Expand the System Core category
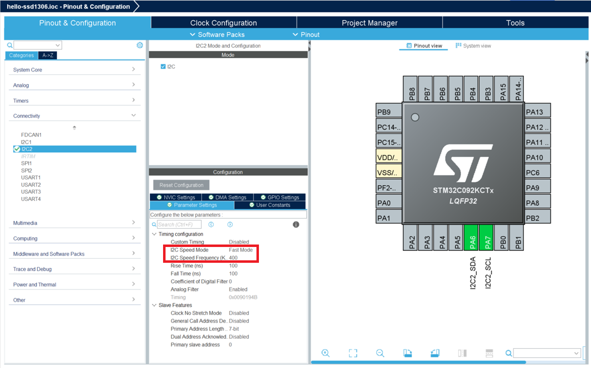 [74, 70]
